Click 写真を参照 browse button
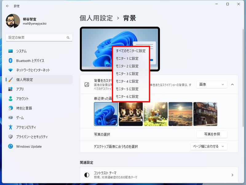Screen dimensions: 246x185 coord(212,134)
